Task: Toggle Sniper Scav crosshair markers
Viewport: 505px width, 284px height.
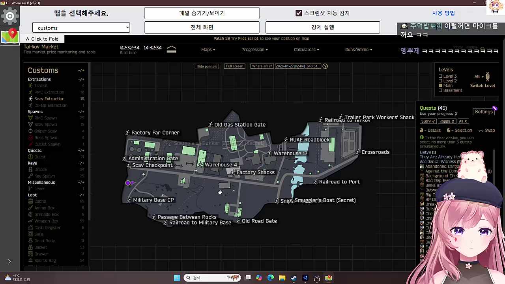Action: (45, 131)
